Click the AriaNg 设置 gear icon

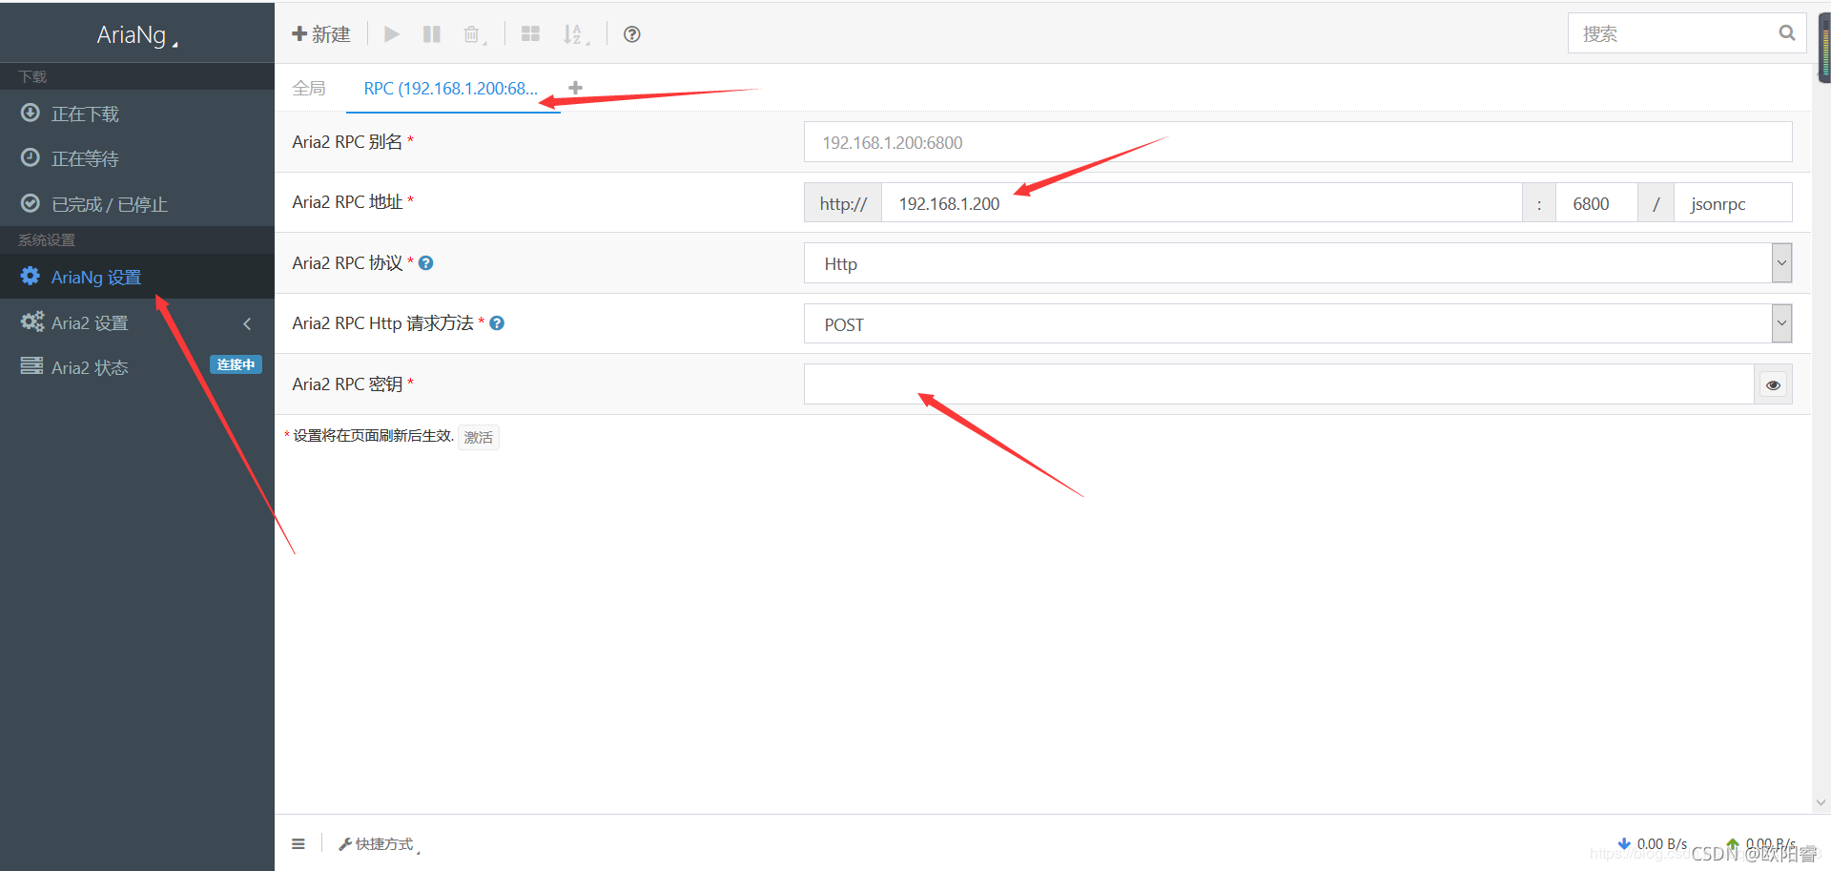31,276
